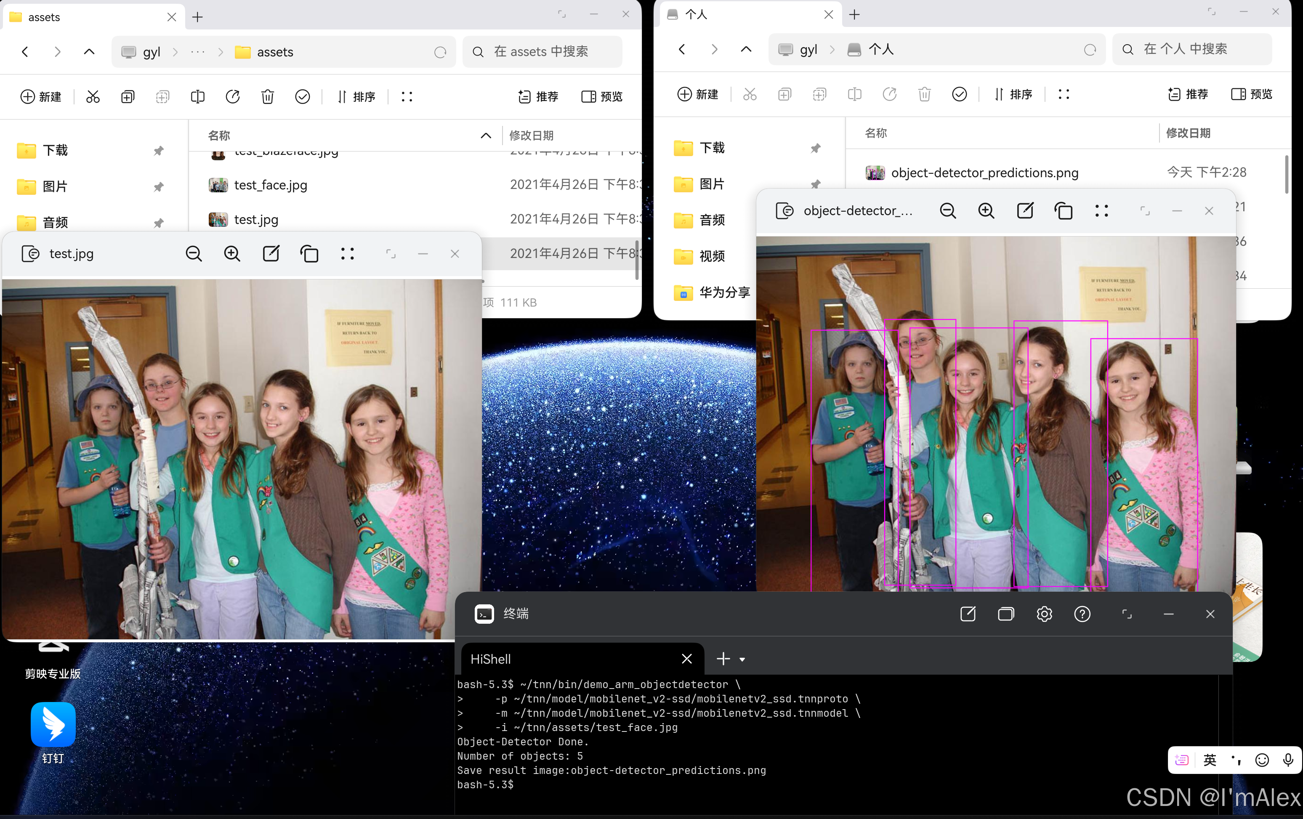Click edit icon in test.jpg viewer
This screenshot has height=819, width=1303.
tap(271, 254)
